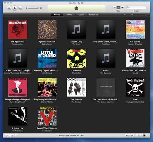
Task: Click the Burn Disc button
Action: [129, 135]
